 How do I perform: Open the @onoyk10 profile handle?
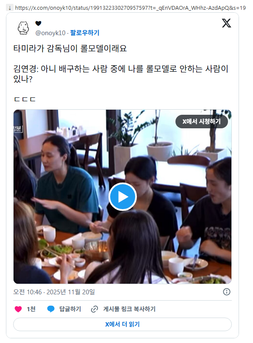pos(50,33)
